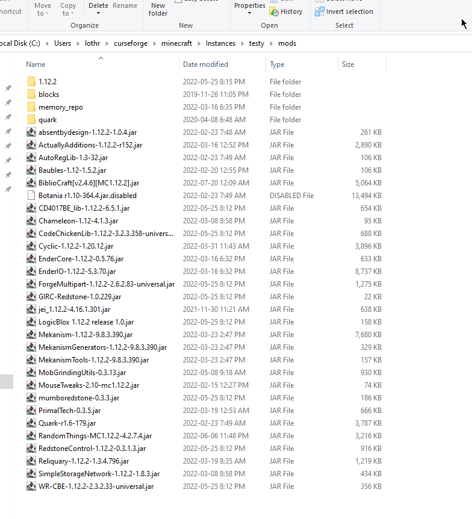Expand the Delete dropdown arrow
Viewport: 472px width, 519px height.
point(98,13)
